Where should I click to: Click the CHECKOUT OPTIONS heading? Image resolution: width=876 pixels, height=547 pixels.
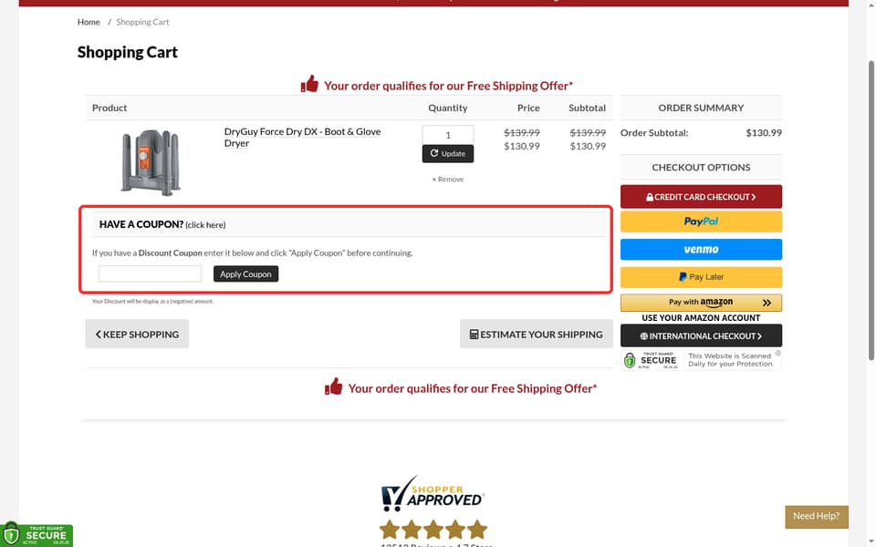tap(701, 168)
